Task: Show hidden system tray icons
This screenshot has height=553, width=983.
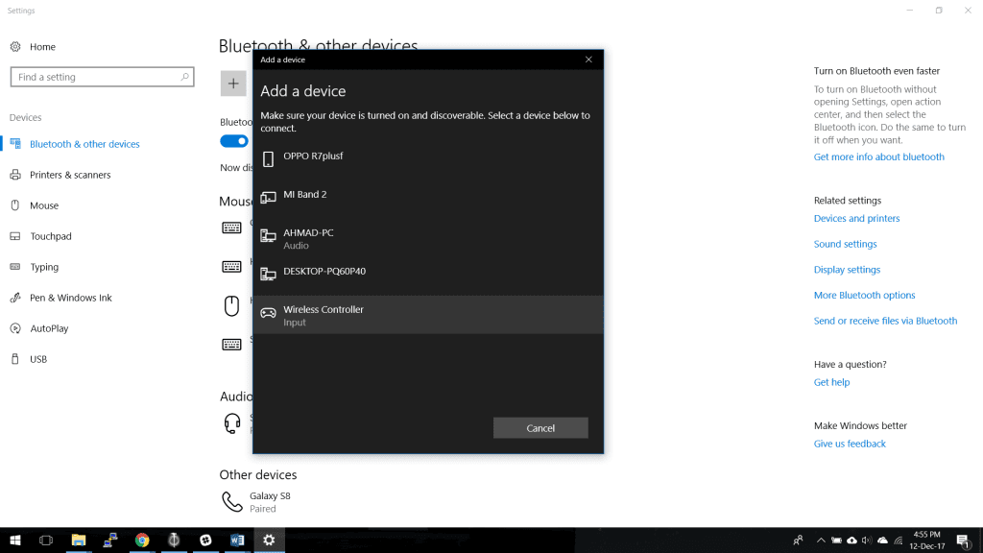Action: click(821, 541)
